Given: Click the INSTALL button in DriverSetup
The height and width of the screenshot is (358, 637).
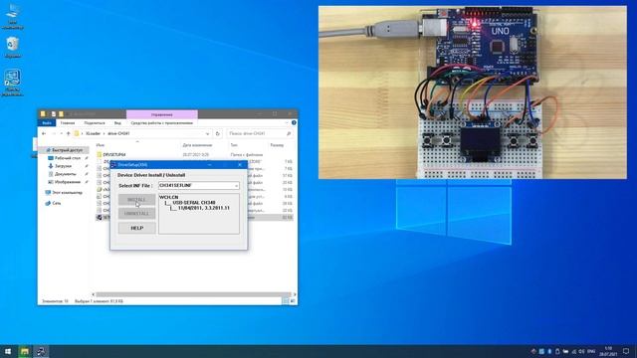Looking at the screenshot, I should click(137, 200).
